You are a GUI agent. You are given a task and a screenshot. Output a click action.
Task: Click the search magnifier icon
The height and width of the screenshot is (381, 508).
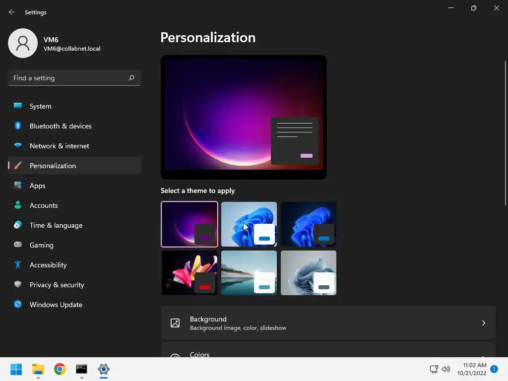point(131,78)
